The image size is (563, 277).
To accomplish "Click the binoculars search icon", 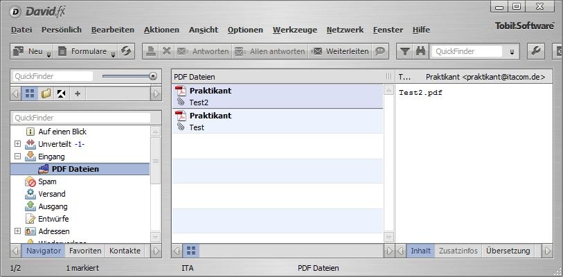I will [420, 51].
